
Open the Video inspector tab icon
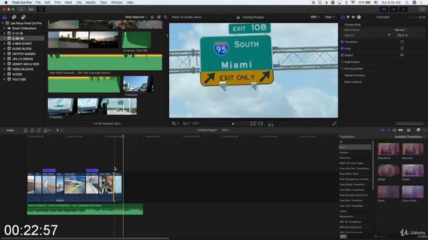coord(343,17)
